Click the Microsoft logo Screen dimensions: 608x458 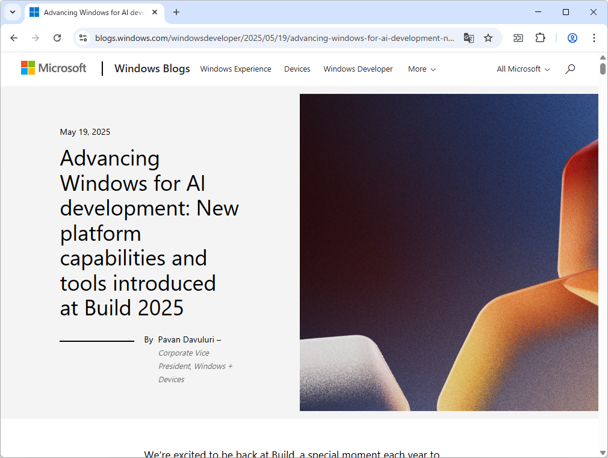tap(54, 68)
